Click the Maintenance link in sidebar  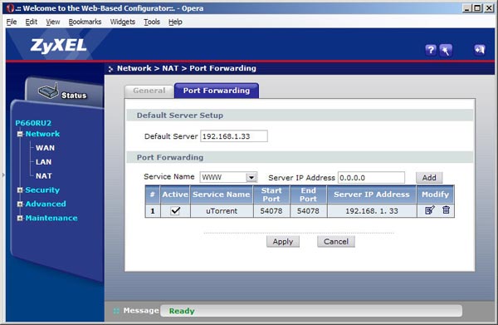coord(51,218)
